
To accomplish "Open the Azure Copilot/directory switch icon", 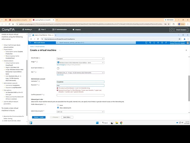I will [x=150, y=43].
